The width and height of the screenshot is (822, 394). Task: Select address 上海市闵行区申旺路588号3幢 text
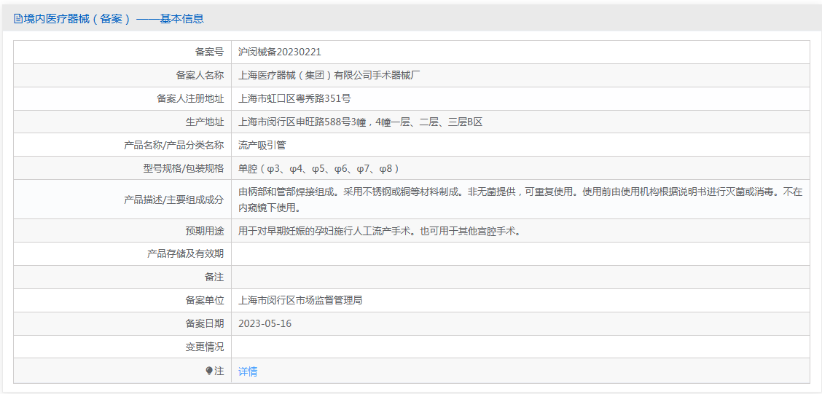pyautogui.click(x=304, y=122)
